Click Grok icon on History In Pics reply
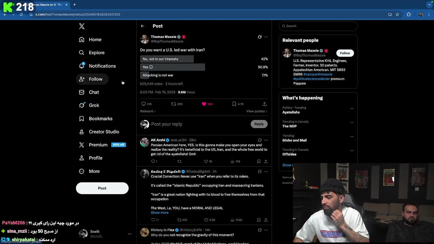434x244 pixels. 260,230
